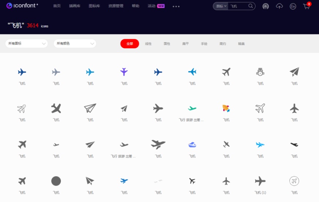Click the search magnifier icon
Viewport: 319px width, 202px height.
(250, 6)
